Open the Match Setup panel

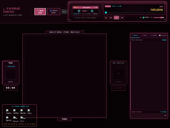tap(40, 12)
